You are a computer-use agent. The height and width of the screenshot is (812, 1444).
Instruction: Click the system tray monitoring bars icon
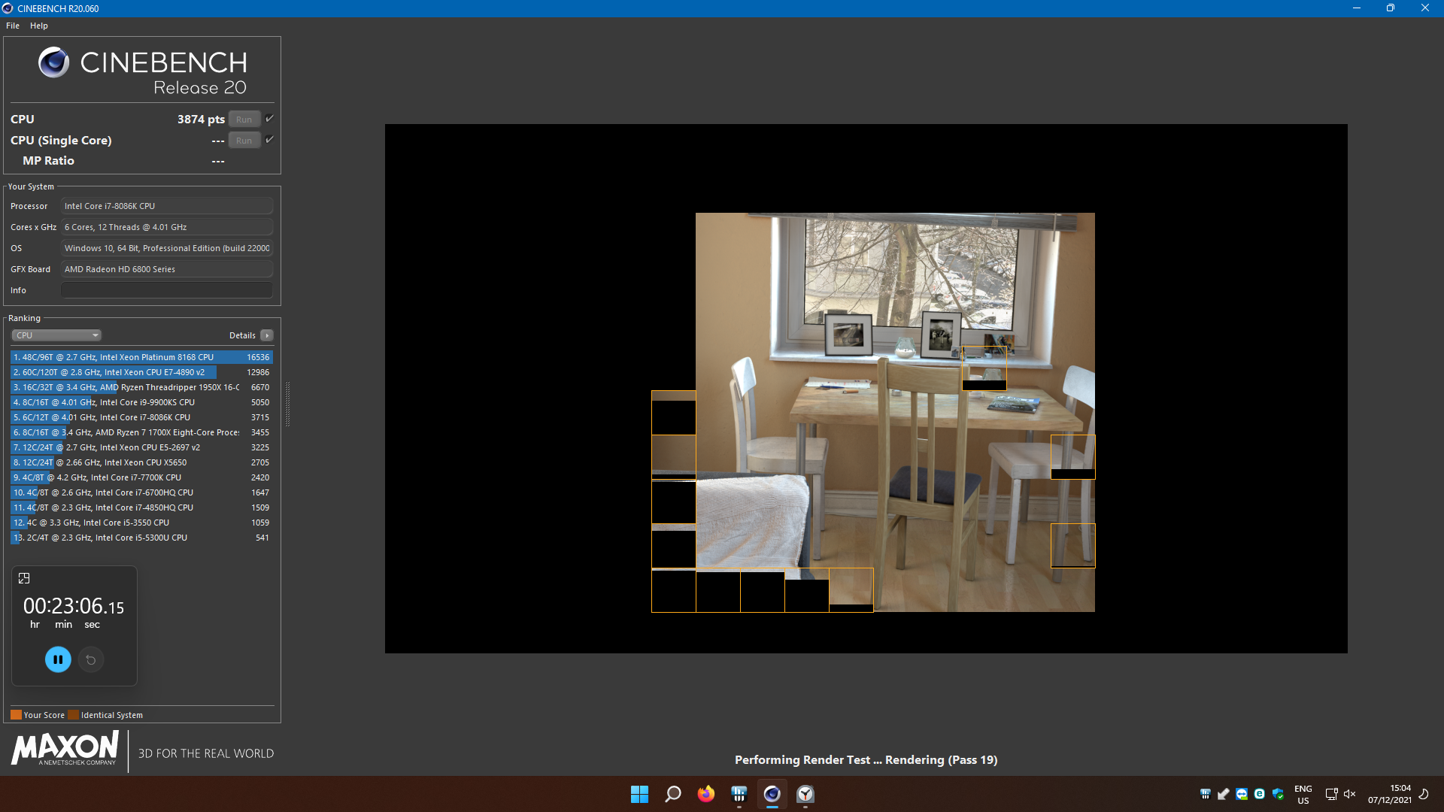point(1206,794)
